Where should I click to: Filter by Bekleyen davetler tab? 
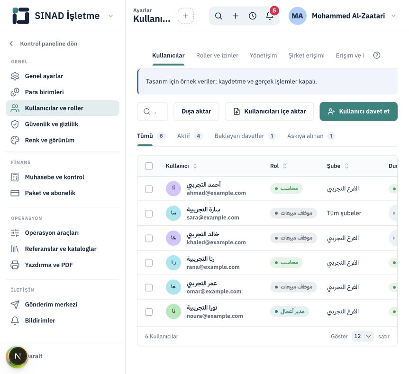pyautogui.click(x=245, y=136)
